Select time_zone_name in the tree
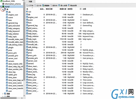 (15, 83)
